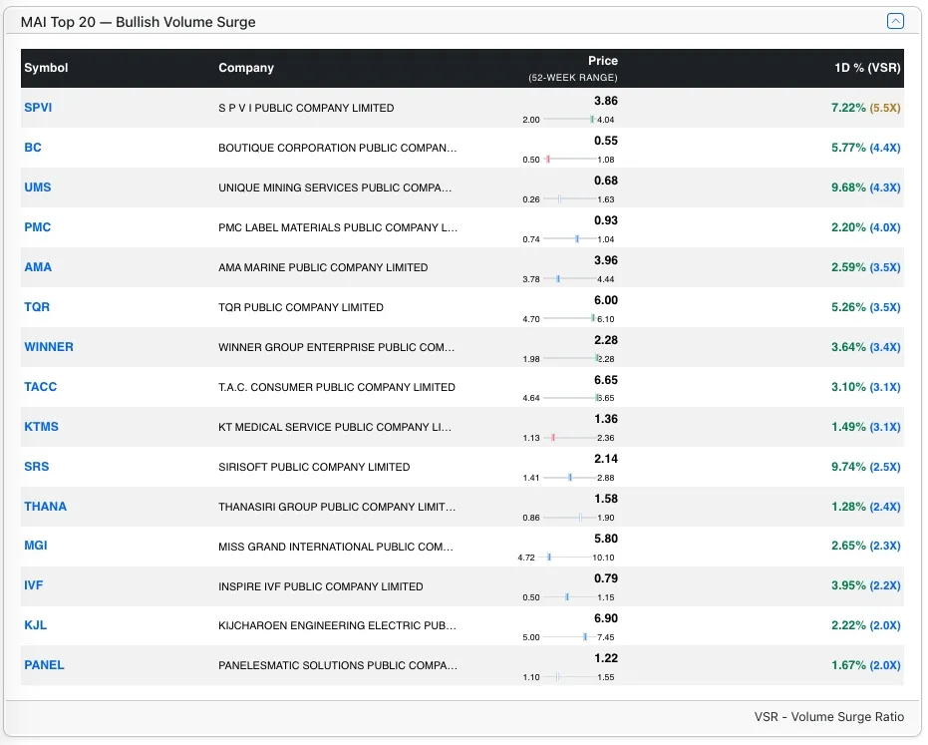Click the Company column header
Viewport: 928px width, 745px height.
tap(246, 68)
